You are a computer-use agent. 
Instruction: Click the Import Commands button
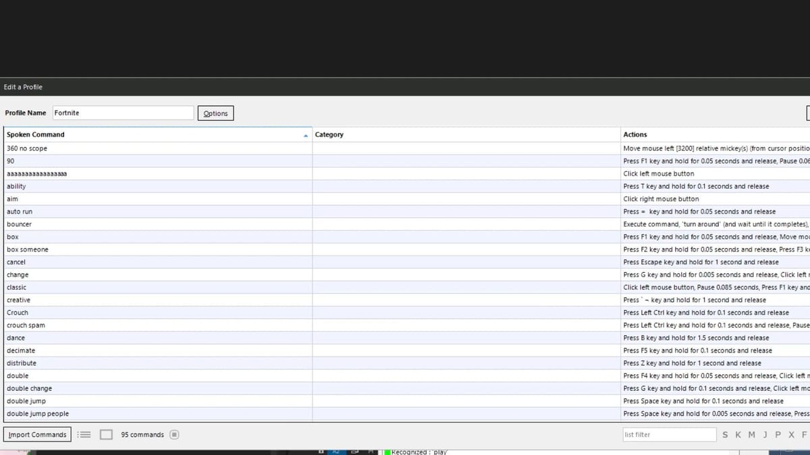(37, 435)
